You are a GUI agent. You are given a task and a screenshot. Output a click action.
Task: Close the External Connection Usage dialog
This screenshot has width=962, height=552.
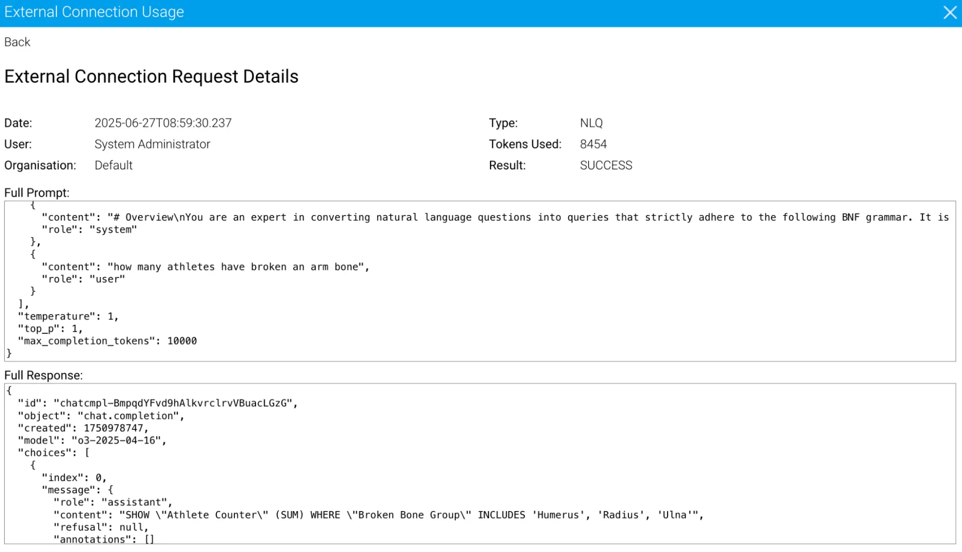pyautogui.click(x=949, y=13)
